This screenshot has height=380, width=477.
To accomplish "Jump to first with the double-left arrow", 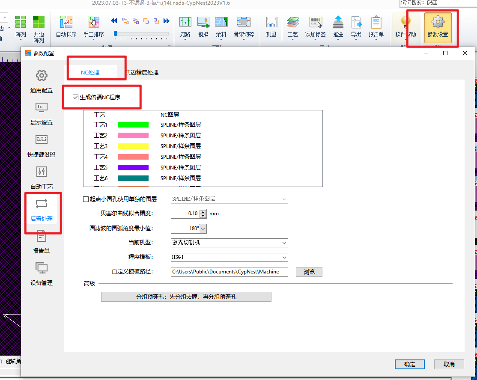I will pyautogui.click(x=114, y=21).
